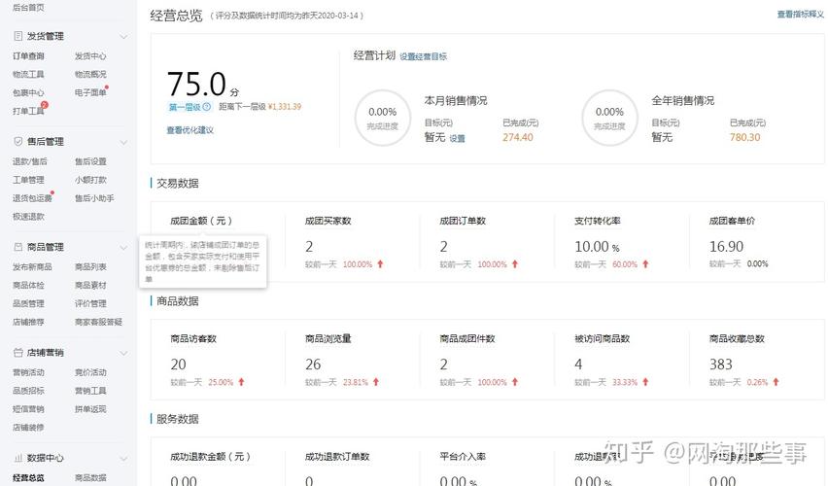
Task: Click the red badge on 打单工具
Action: tap(45, 105)
